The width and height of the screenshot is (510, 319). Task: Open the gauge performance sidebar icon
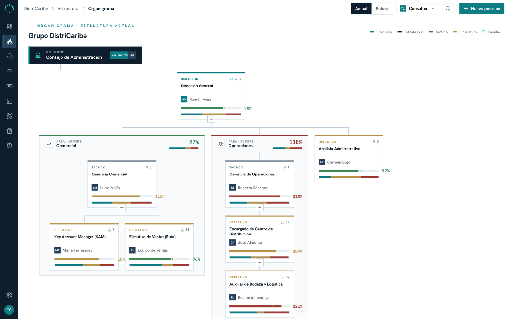10,71
